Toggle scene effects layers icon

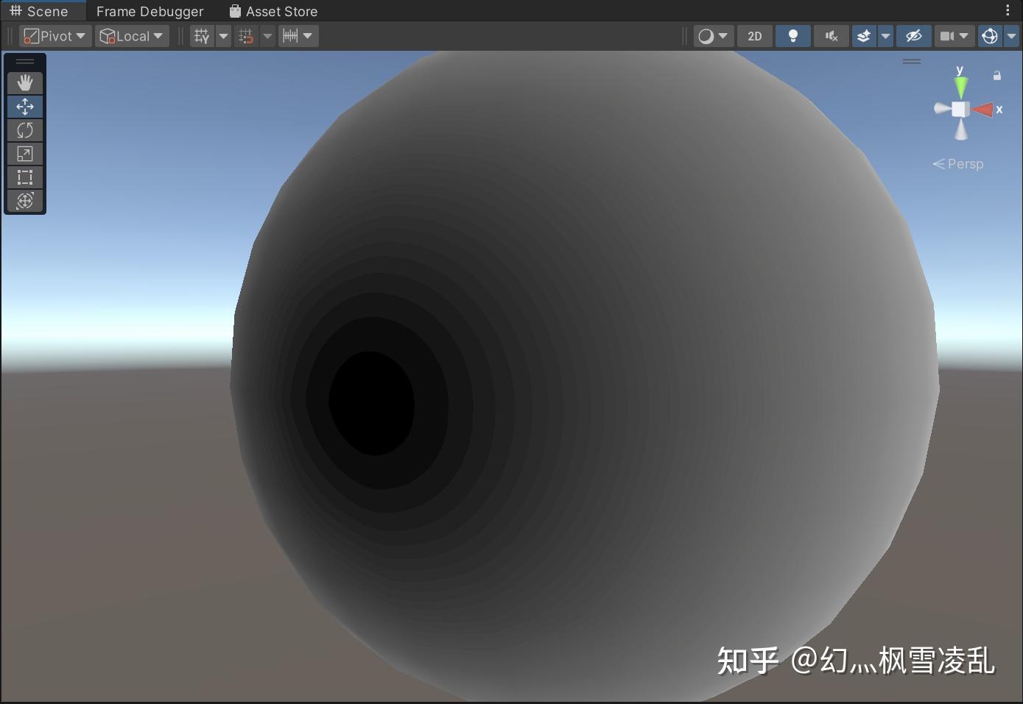click(864, 36)
